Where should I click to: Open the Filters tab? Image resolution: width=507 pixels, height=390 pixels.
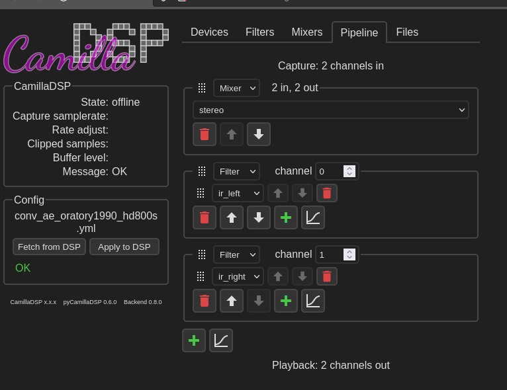point(259,32)
